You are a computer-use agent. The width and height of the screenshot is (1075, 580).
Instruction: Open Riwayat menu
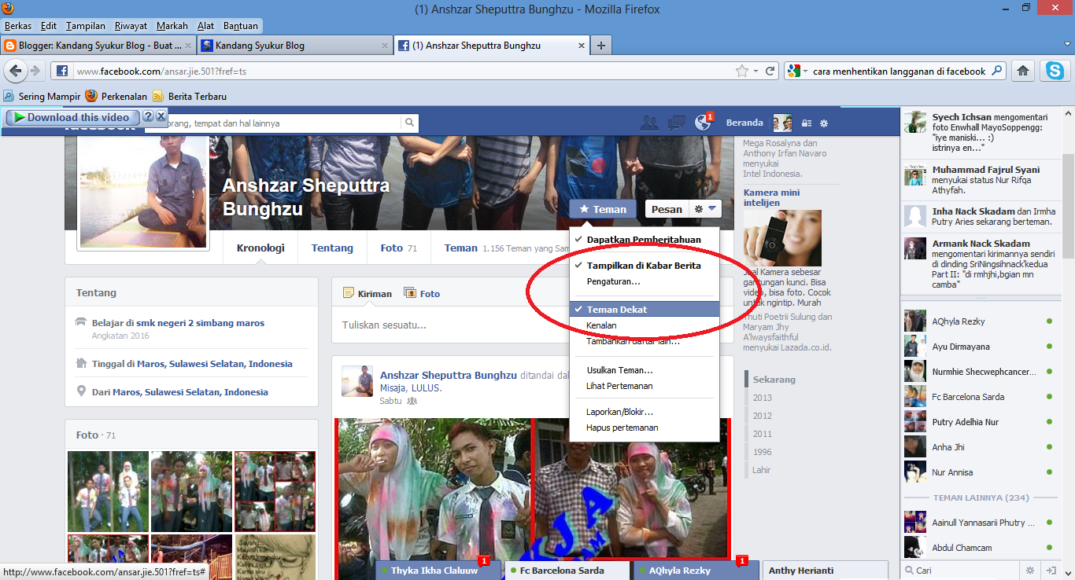point(131,26)
